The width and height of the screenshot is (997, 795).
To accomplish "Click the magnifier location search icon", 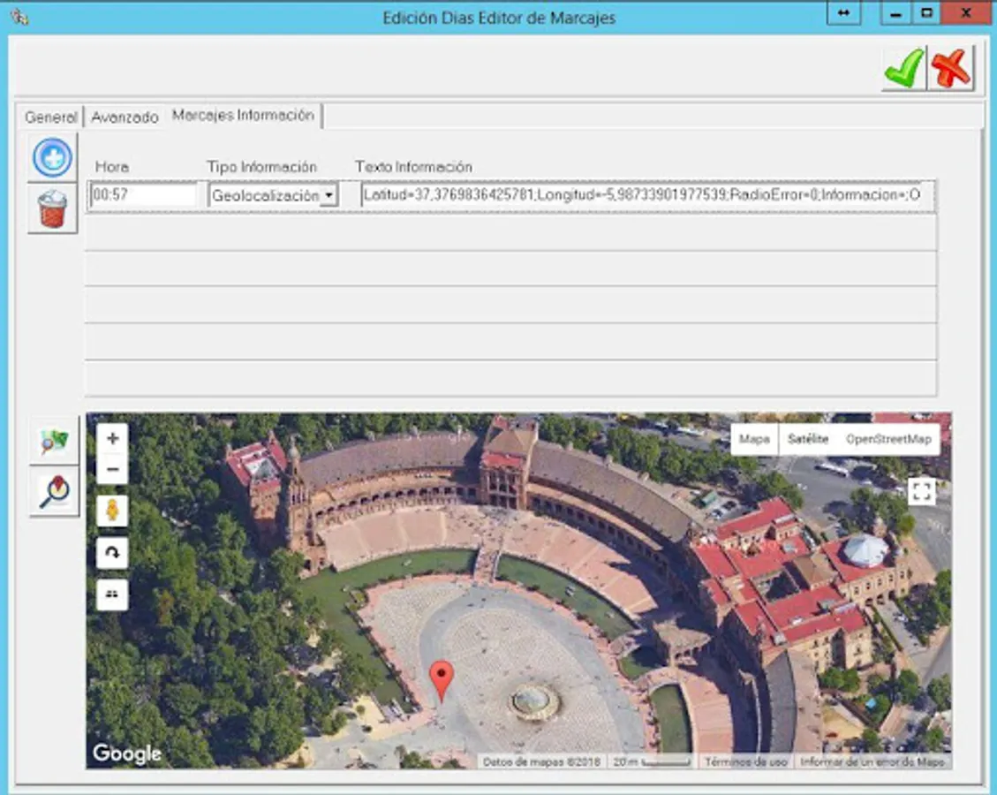I will point(54,492).
